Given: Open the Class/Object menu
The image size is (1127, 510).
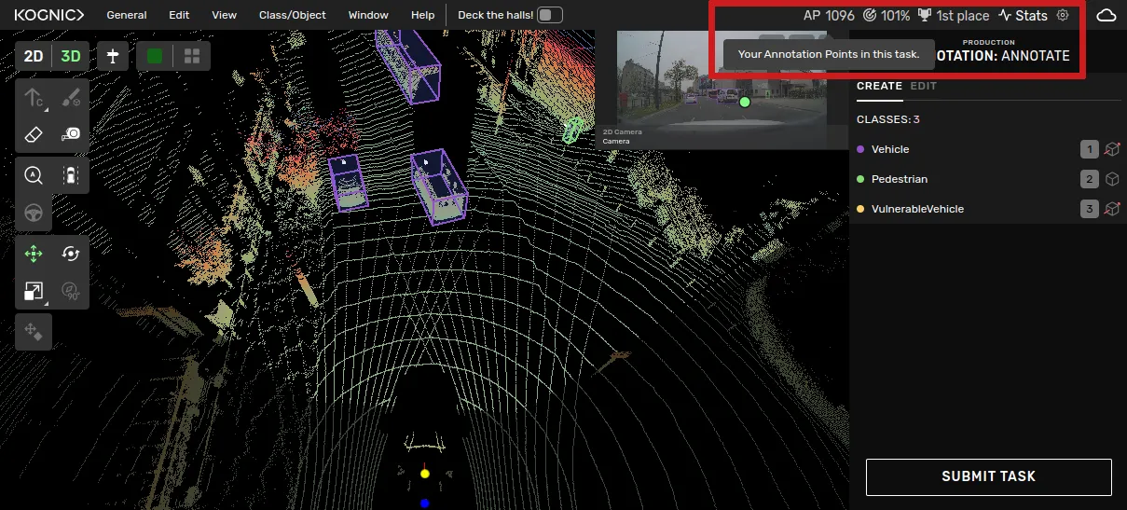Looking at the screenshot, I should [x=292, y=15].
